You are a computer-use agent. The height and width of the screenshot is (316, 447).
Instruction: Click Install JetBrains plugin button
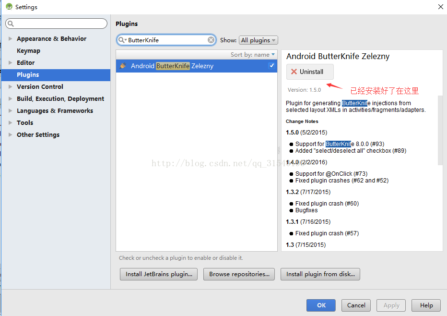pyautogui.click(x=159, y=274)
